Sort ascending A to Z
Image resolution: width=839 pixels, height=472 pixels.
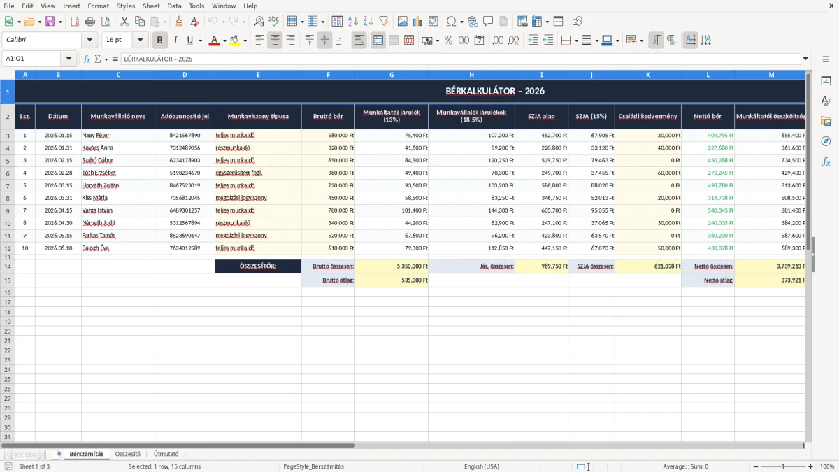(x=352, y=22)
